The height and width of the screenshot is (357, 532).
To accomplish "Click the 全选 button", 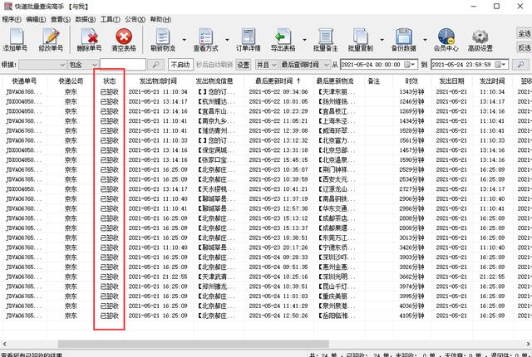I will coord(524,33).
